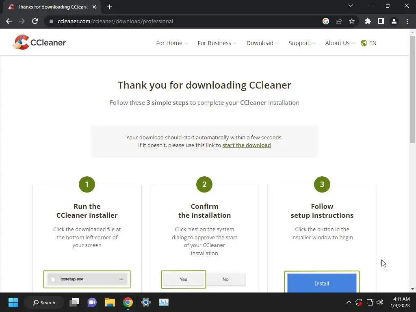Screen dimensions: 416x312
Task: Open Chrome extensions puzzle menu
Action: (368, 21)
